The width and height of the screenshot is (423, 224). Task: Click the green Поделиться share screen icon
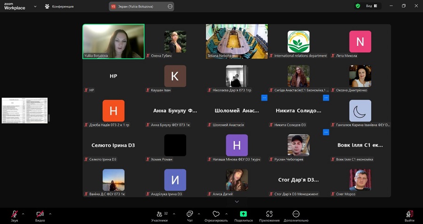243,214
